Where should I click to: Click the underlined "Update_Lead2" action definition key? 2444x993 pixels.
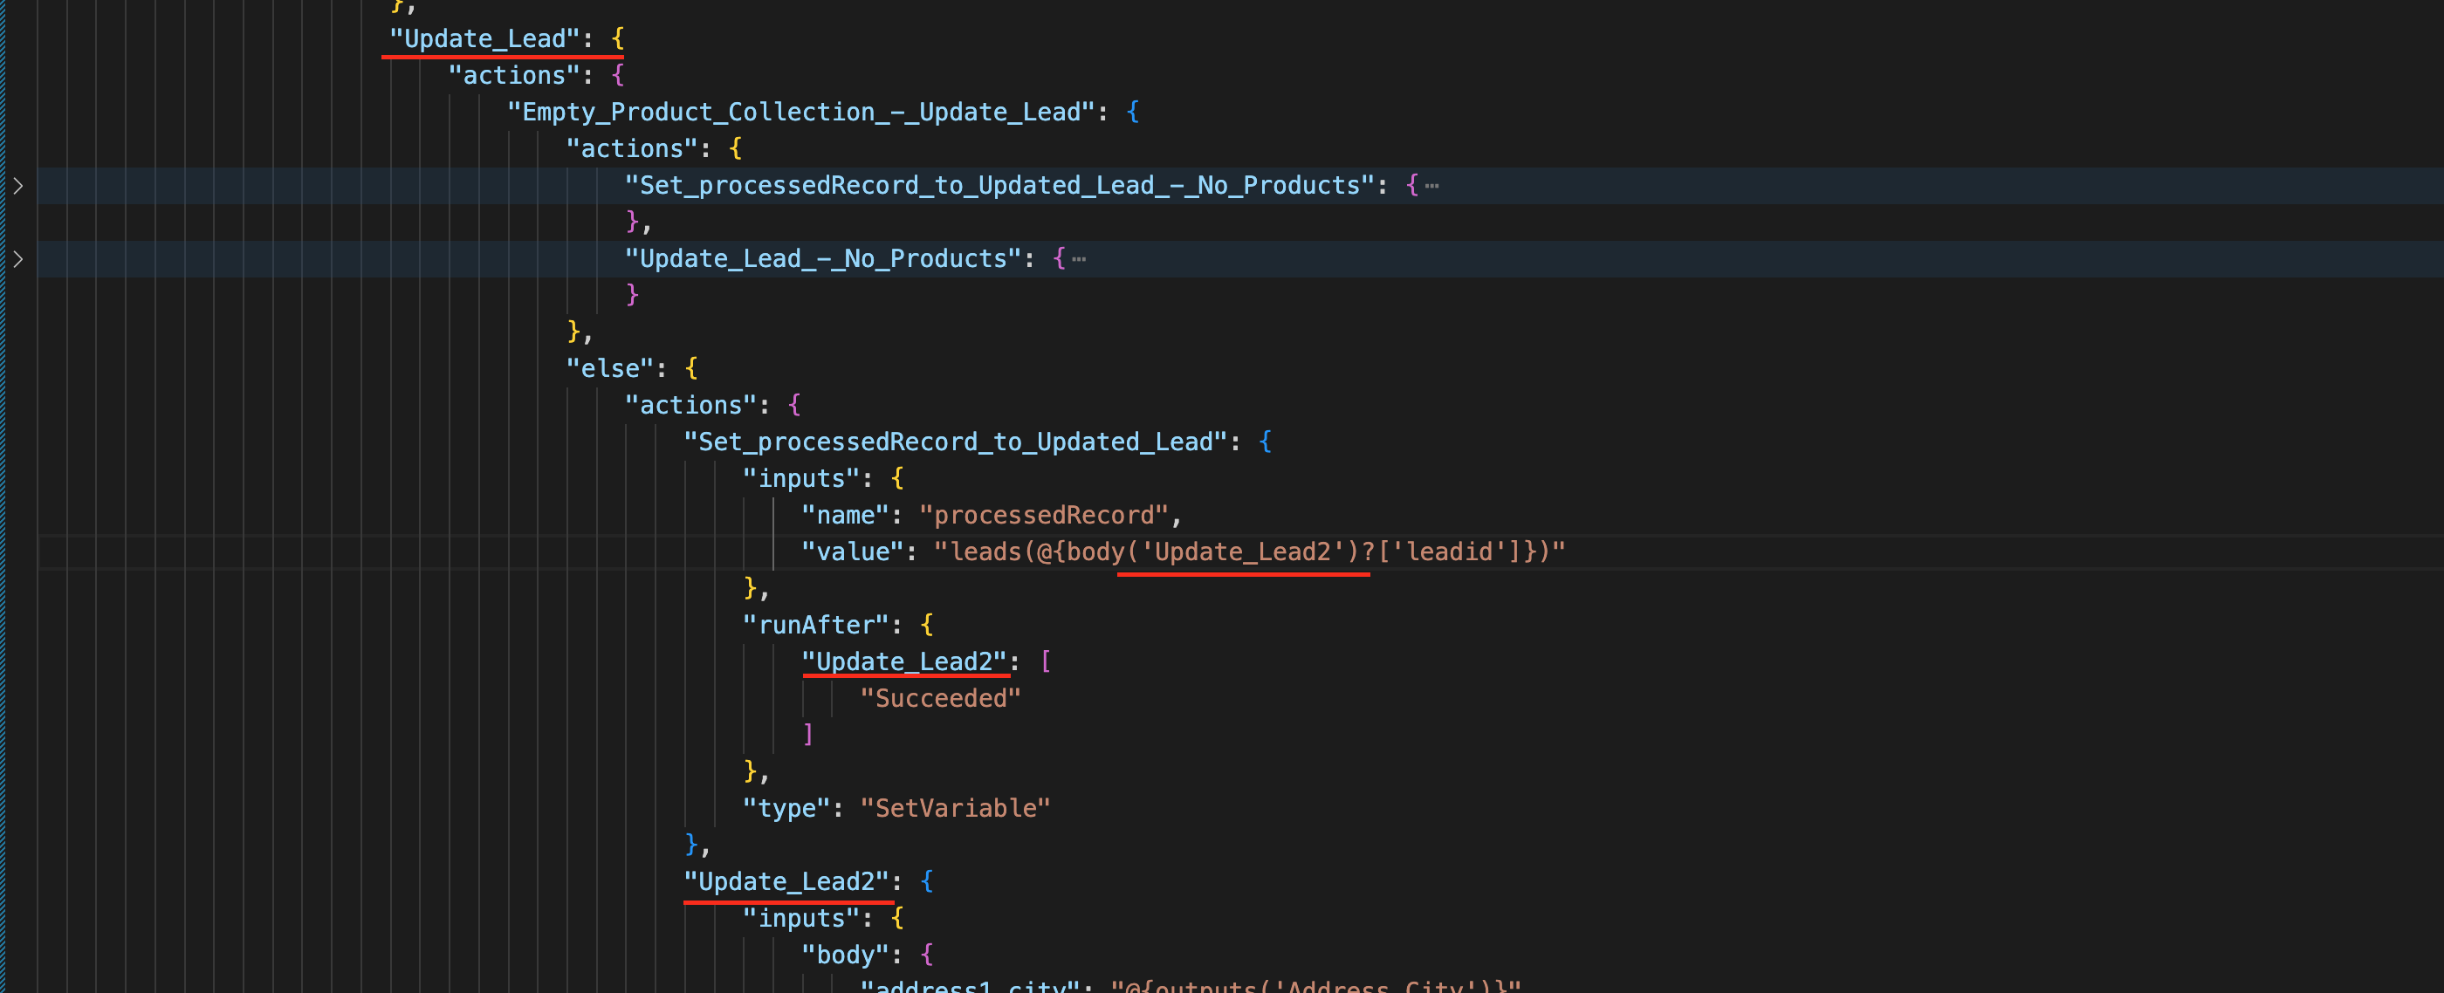[788, 880]
